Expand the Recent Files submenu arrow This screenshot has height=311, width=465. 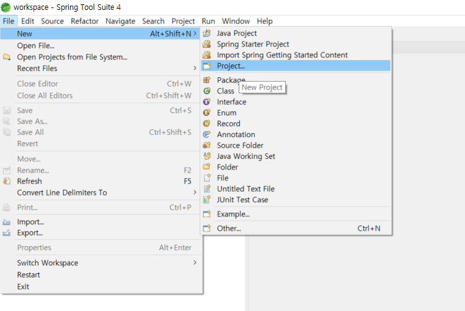click(x=195, y=68)
